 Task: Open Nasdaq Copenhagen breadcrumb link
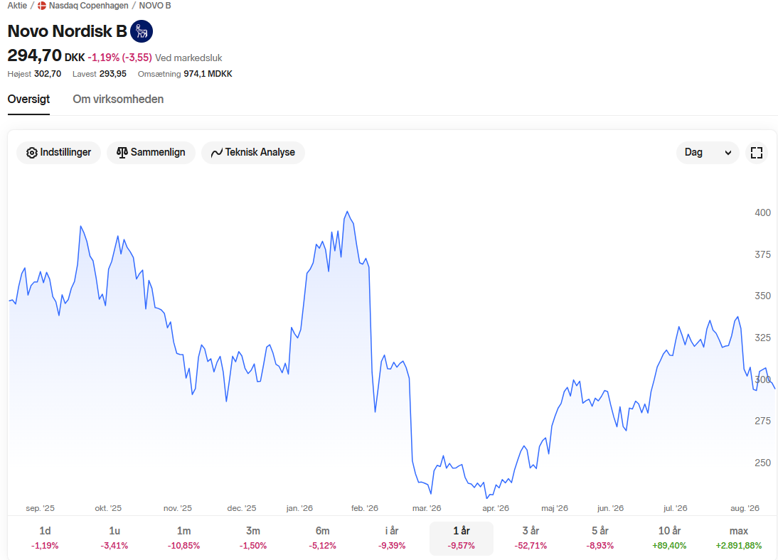pos(88,6)
